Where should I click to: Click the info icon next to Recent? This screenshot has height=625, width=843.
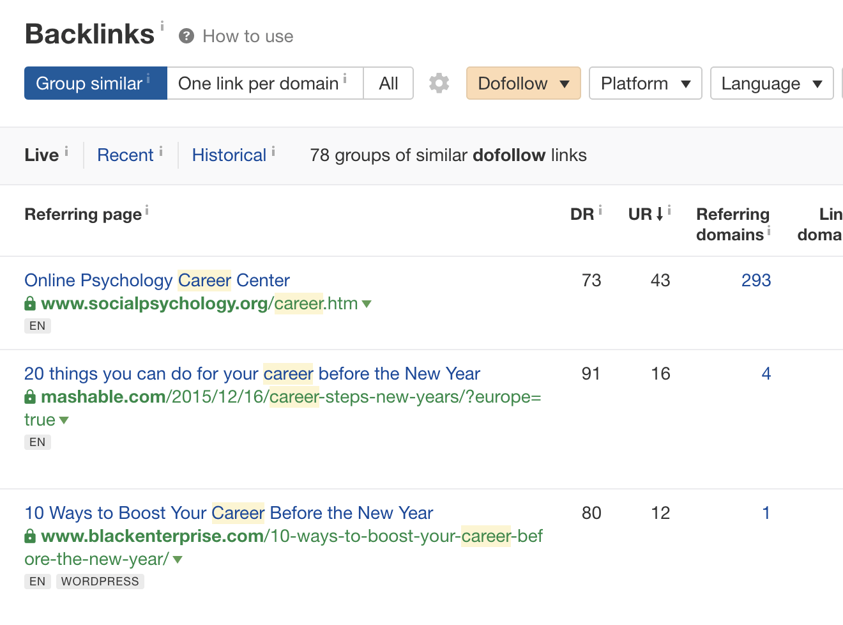[x=161, y=151]
